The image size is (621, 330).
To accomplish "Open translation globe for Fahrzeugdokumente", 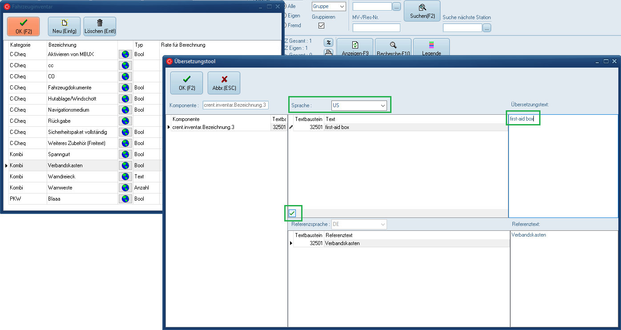I will coord(125,88).
